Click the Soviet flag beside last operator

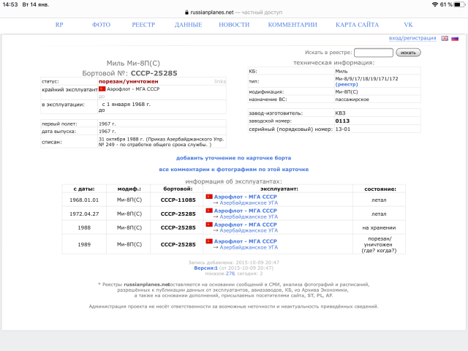click(x=102, y=89)
